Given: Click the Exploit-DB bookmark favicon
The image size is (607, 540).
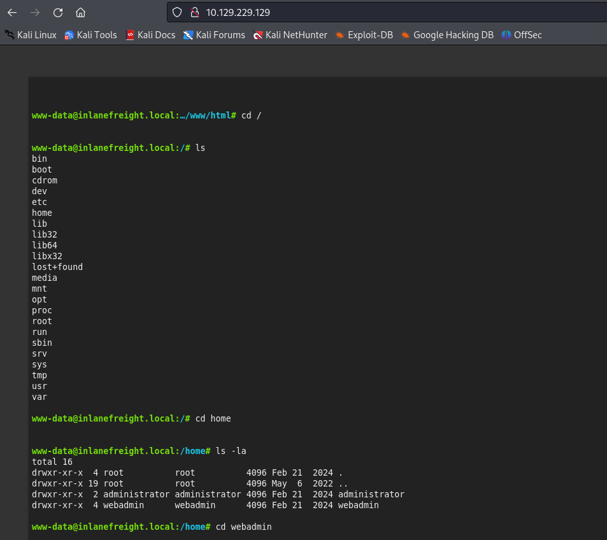Looking at the screenshot, I should (x=342, y=35).
